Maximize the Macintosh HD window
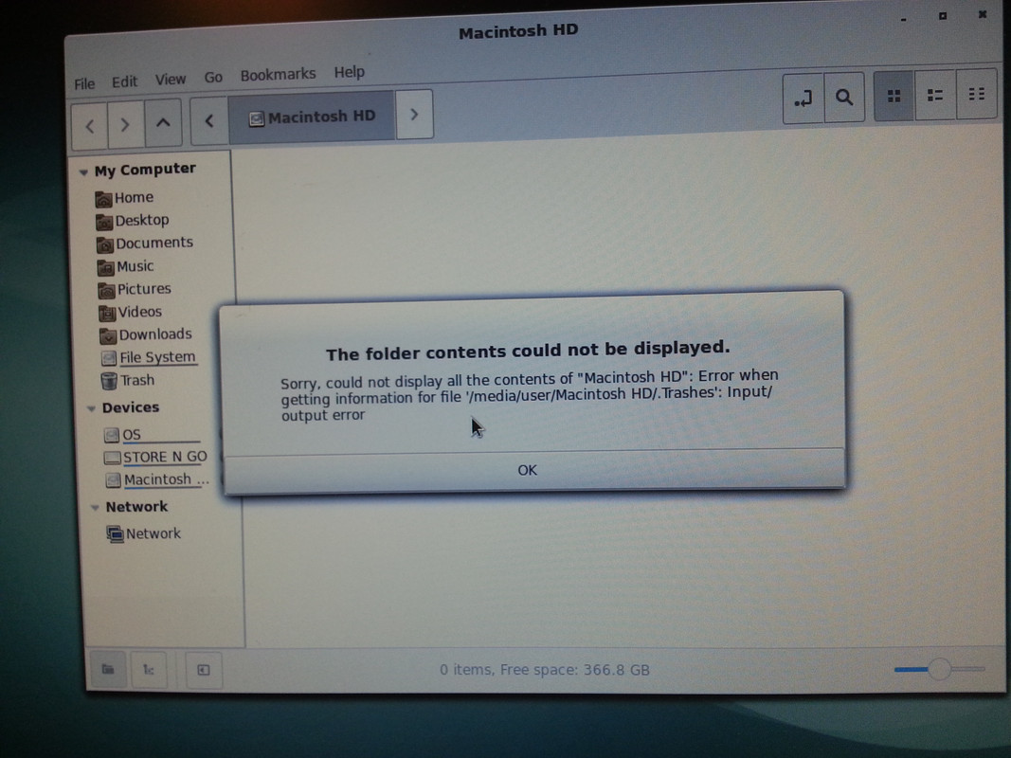Image resolution: width=1011 pixels, height=758 pixels. point(943,16)
